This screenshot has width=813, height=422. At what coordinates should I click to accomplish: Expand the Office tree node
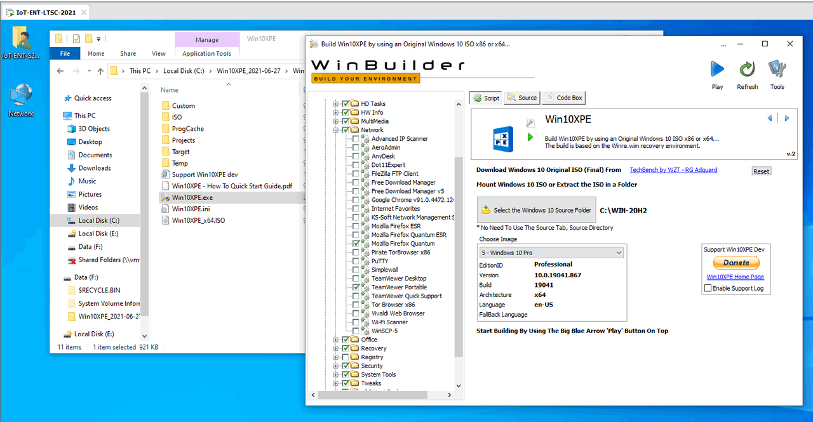(336, 340)
